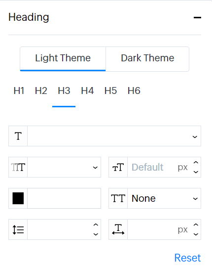
Task: Open the font family dropdown
Action: tap(114, 136)
